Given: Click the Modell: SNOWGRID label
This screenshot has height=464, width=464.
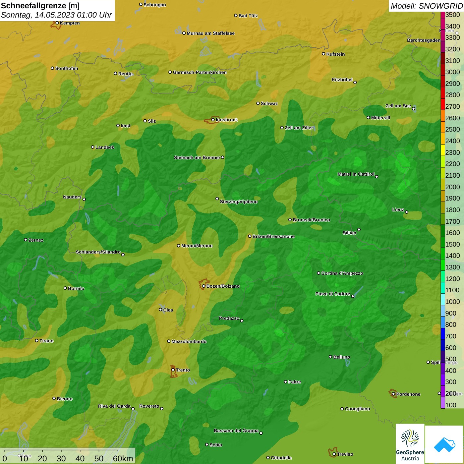Looking at the screenshot, I should click(x=426, y=6).
